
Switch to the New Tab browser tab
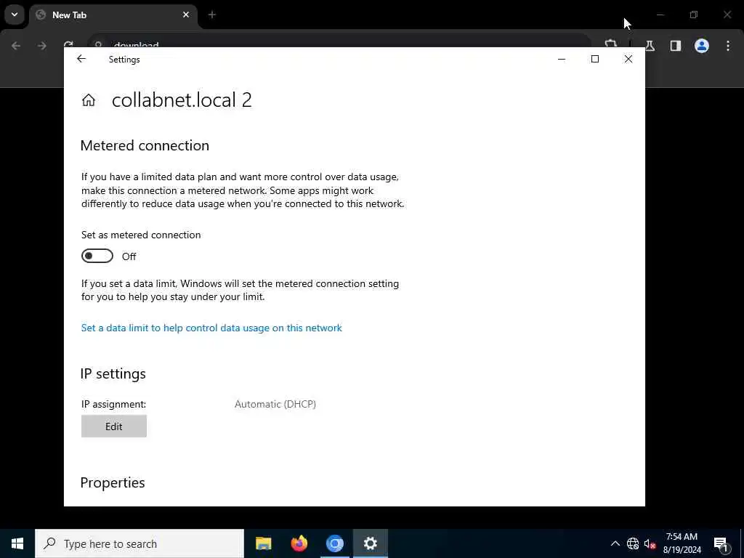pyautogui.click(x=114, y=15)
